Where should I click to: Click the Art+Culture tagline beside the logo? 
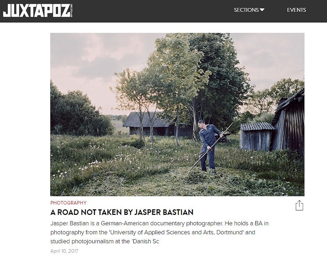click(x=71, y=10)
